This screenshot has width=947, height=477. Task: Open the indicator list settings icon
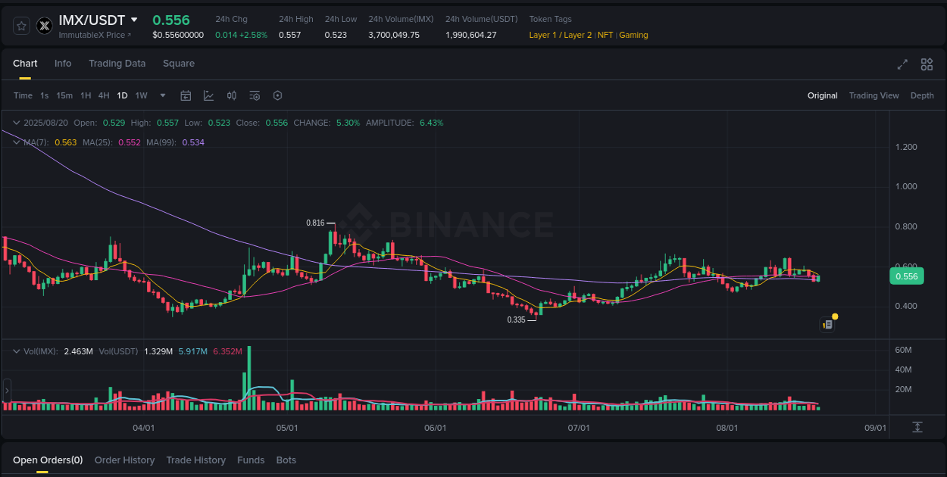tap(255, 95)
